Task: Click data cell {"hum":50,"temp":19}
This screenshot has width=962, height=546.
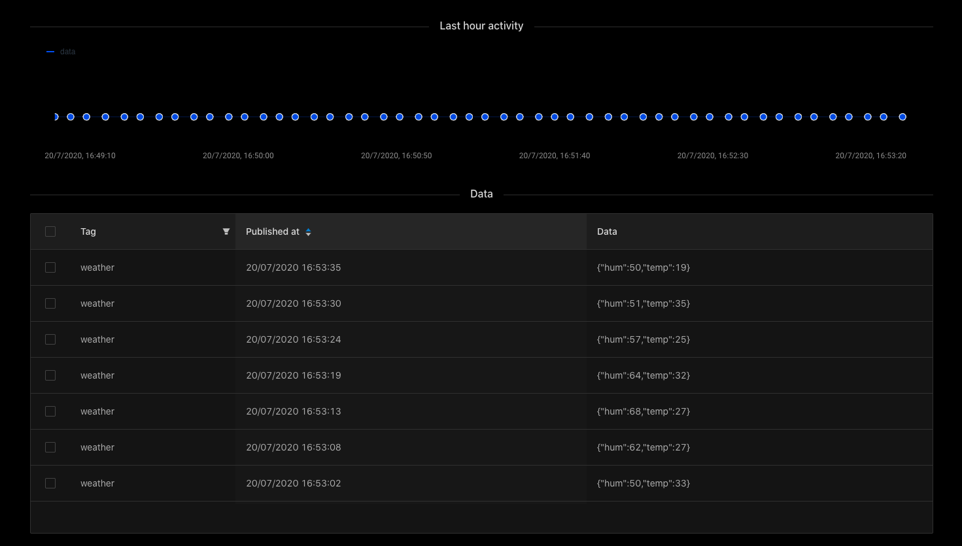Action: click(644, 267)
